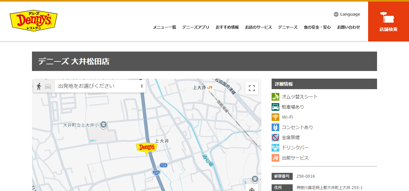Viewport: 409px width, 191px height.
Task: Open the お店のサービス menu item
Action: click(x=259, y=27)
